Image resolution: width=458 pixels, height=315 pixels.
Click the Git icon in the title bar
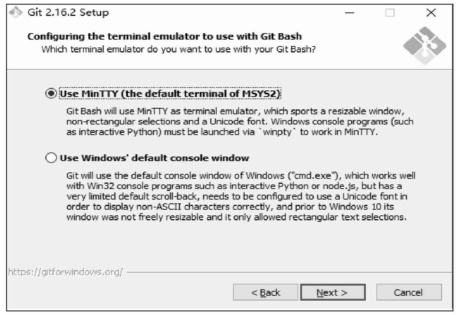[x=17, y=12]
